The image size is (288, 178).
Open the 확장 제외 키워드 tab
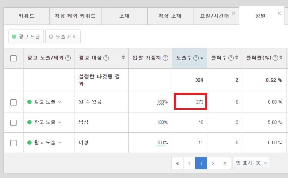pos(76,16)
